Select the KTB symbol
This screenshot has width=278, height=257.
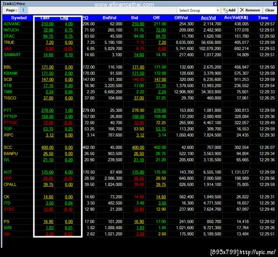click(7, 86)
